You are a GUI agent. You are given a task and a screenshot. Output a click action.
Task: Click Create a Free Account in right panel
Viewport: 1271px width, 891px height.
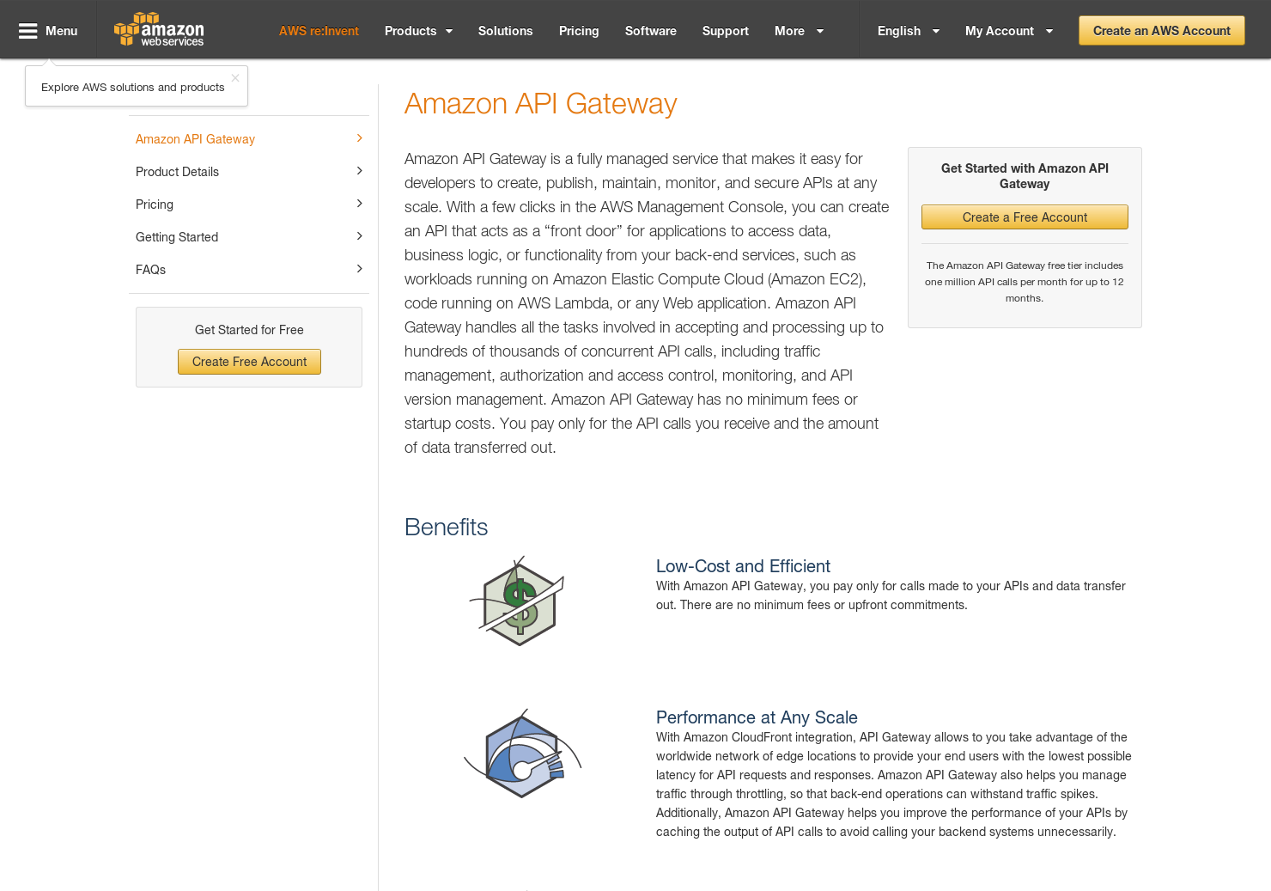pyautogui.click(x=1024, y=217)
